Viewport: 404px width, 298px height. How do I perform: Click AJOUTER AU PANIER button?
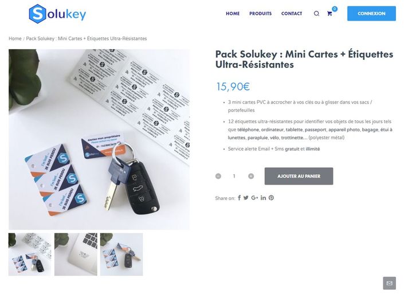[x=299, y=176]
